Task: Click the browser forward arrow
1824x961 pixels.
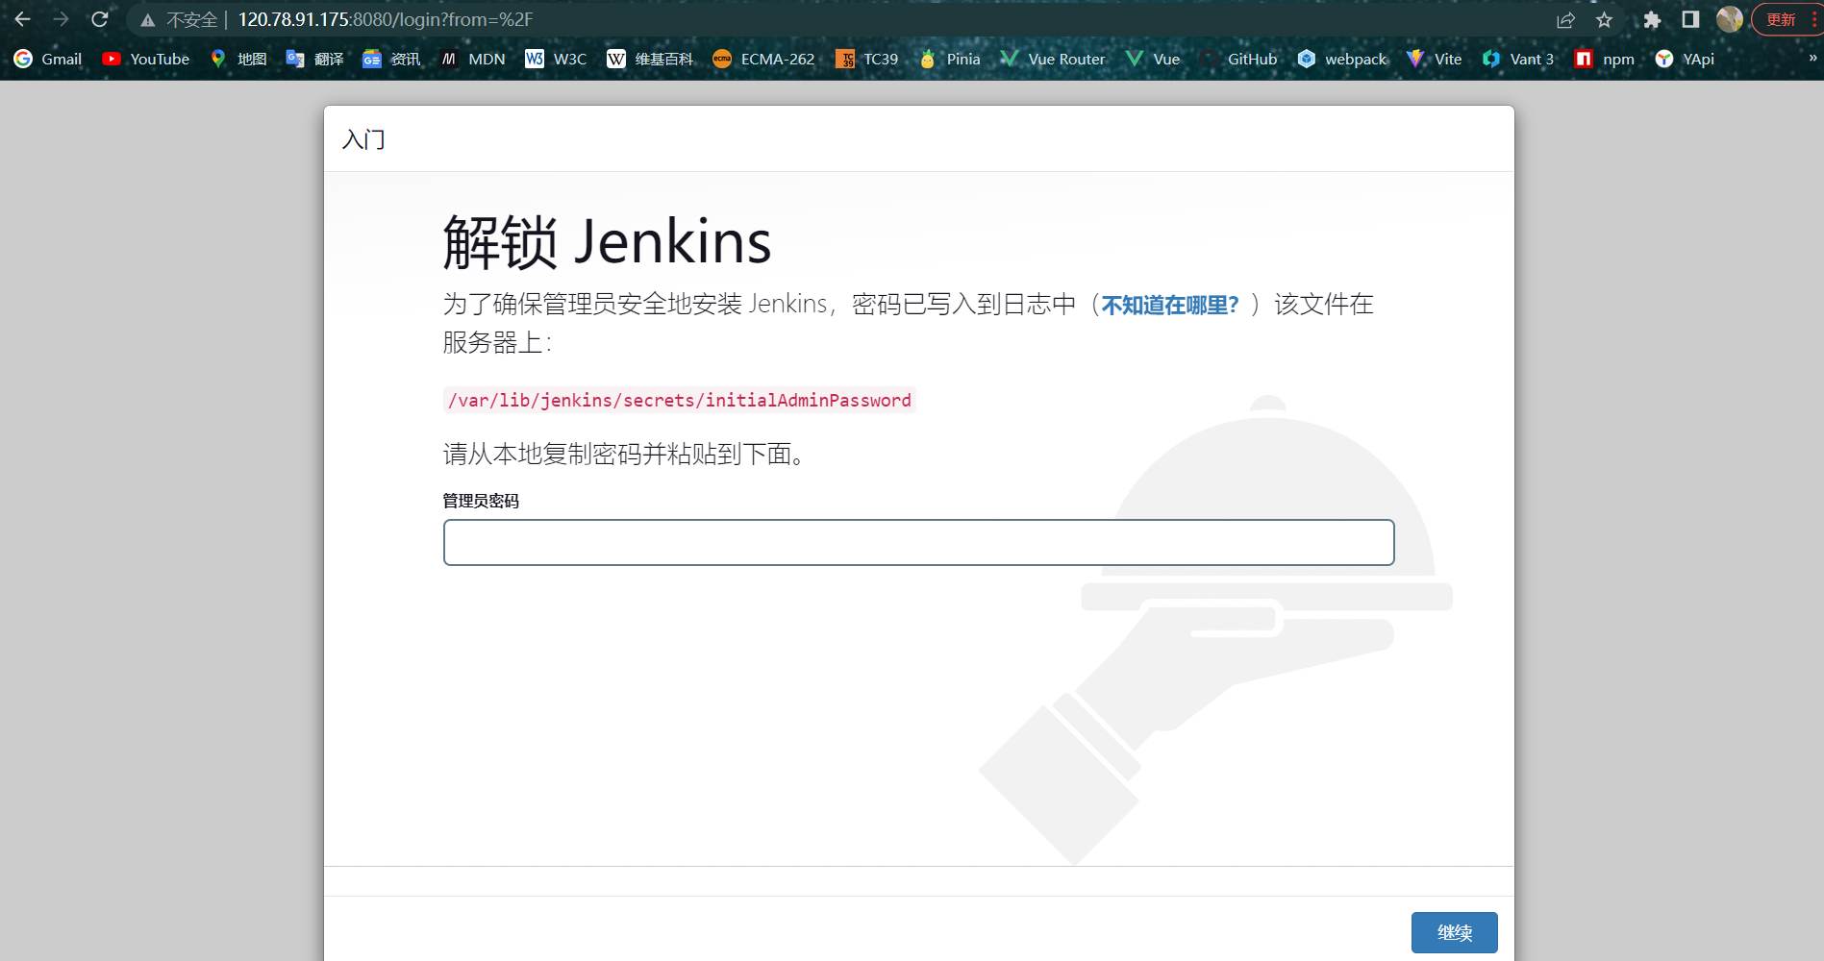Action: tap(61, 19)
